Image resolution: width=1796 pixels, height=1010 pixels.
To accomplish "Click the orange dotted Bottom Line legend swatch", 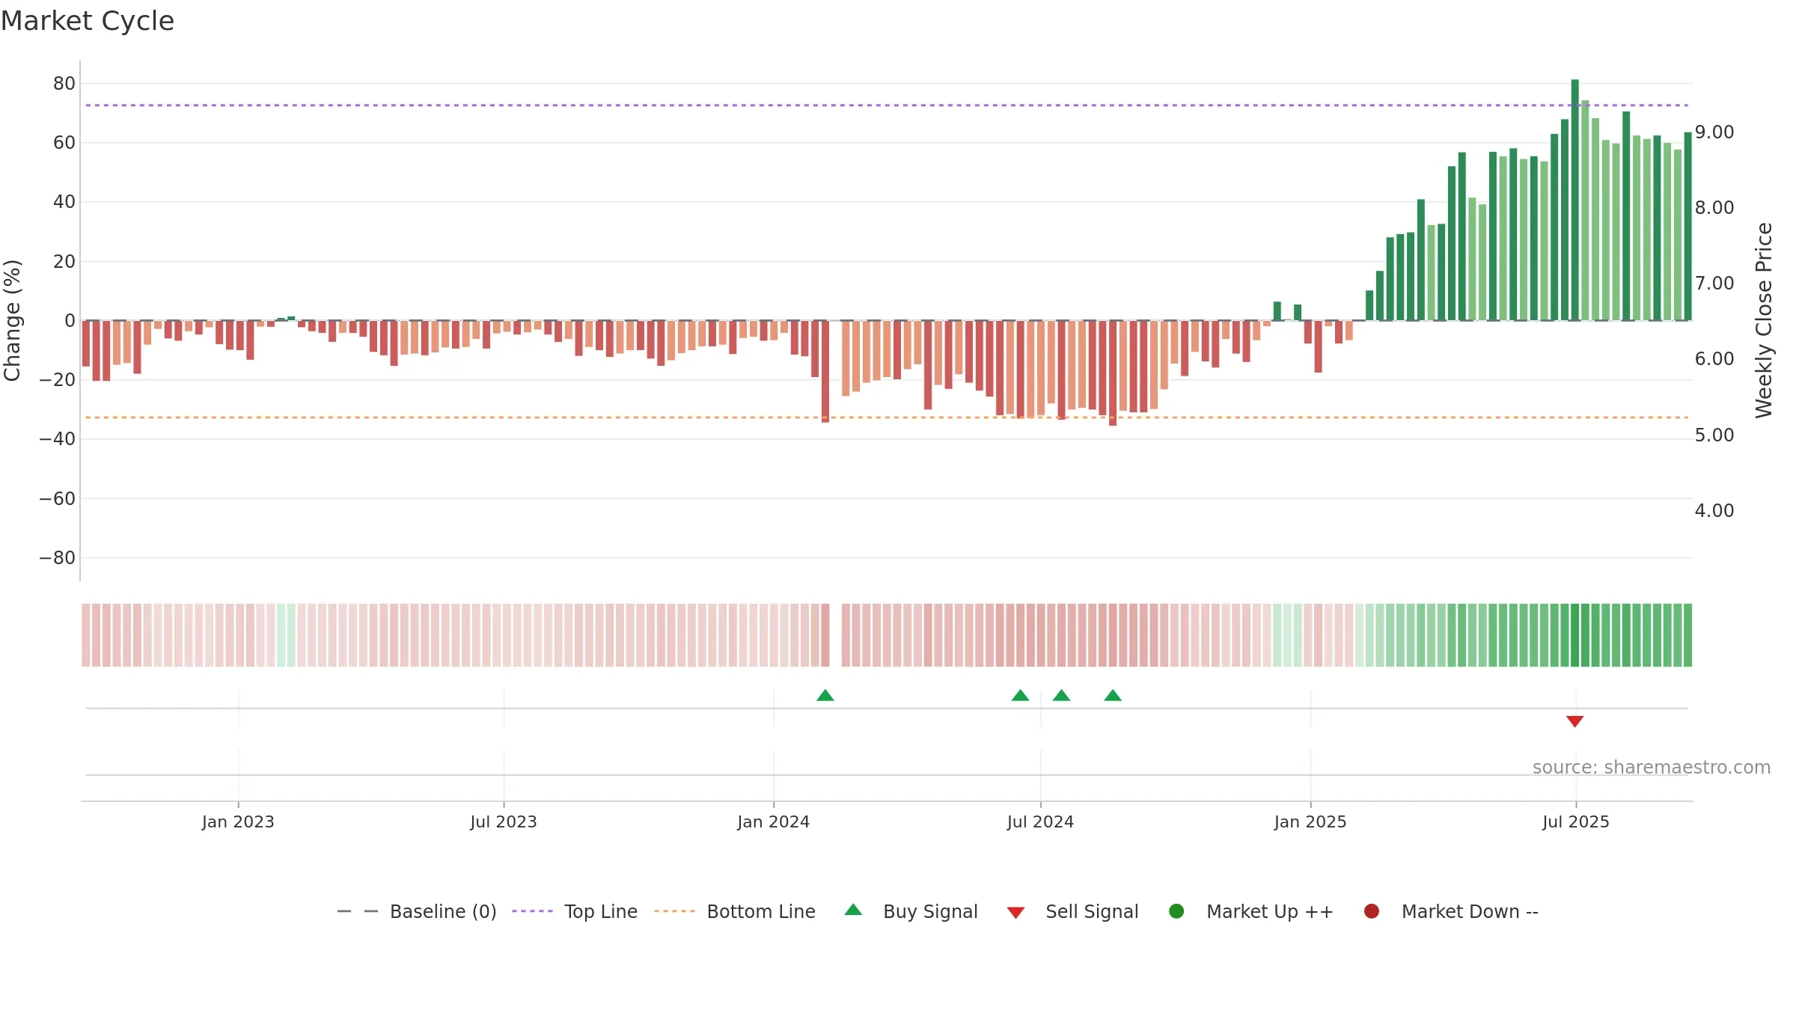I will click(674, 911).
